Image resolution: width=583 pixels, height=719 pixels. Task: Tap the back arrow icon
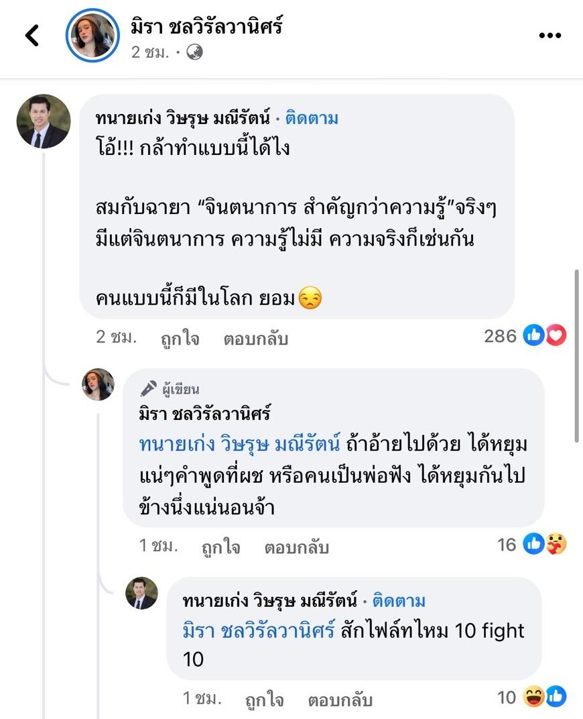pos(32,36)
